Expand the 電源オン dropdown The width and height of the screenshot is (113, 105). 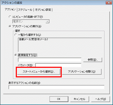(x=47, y=21)
